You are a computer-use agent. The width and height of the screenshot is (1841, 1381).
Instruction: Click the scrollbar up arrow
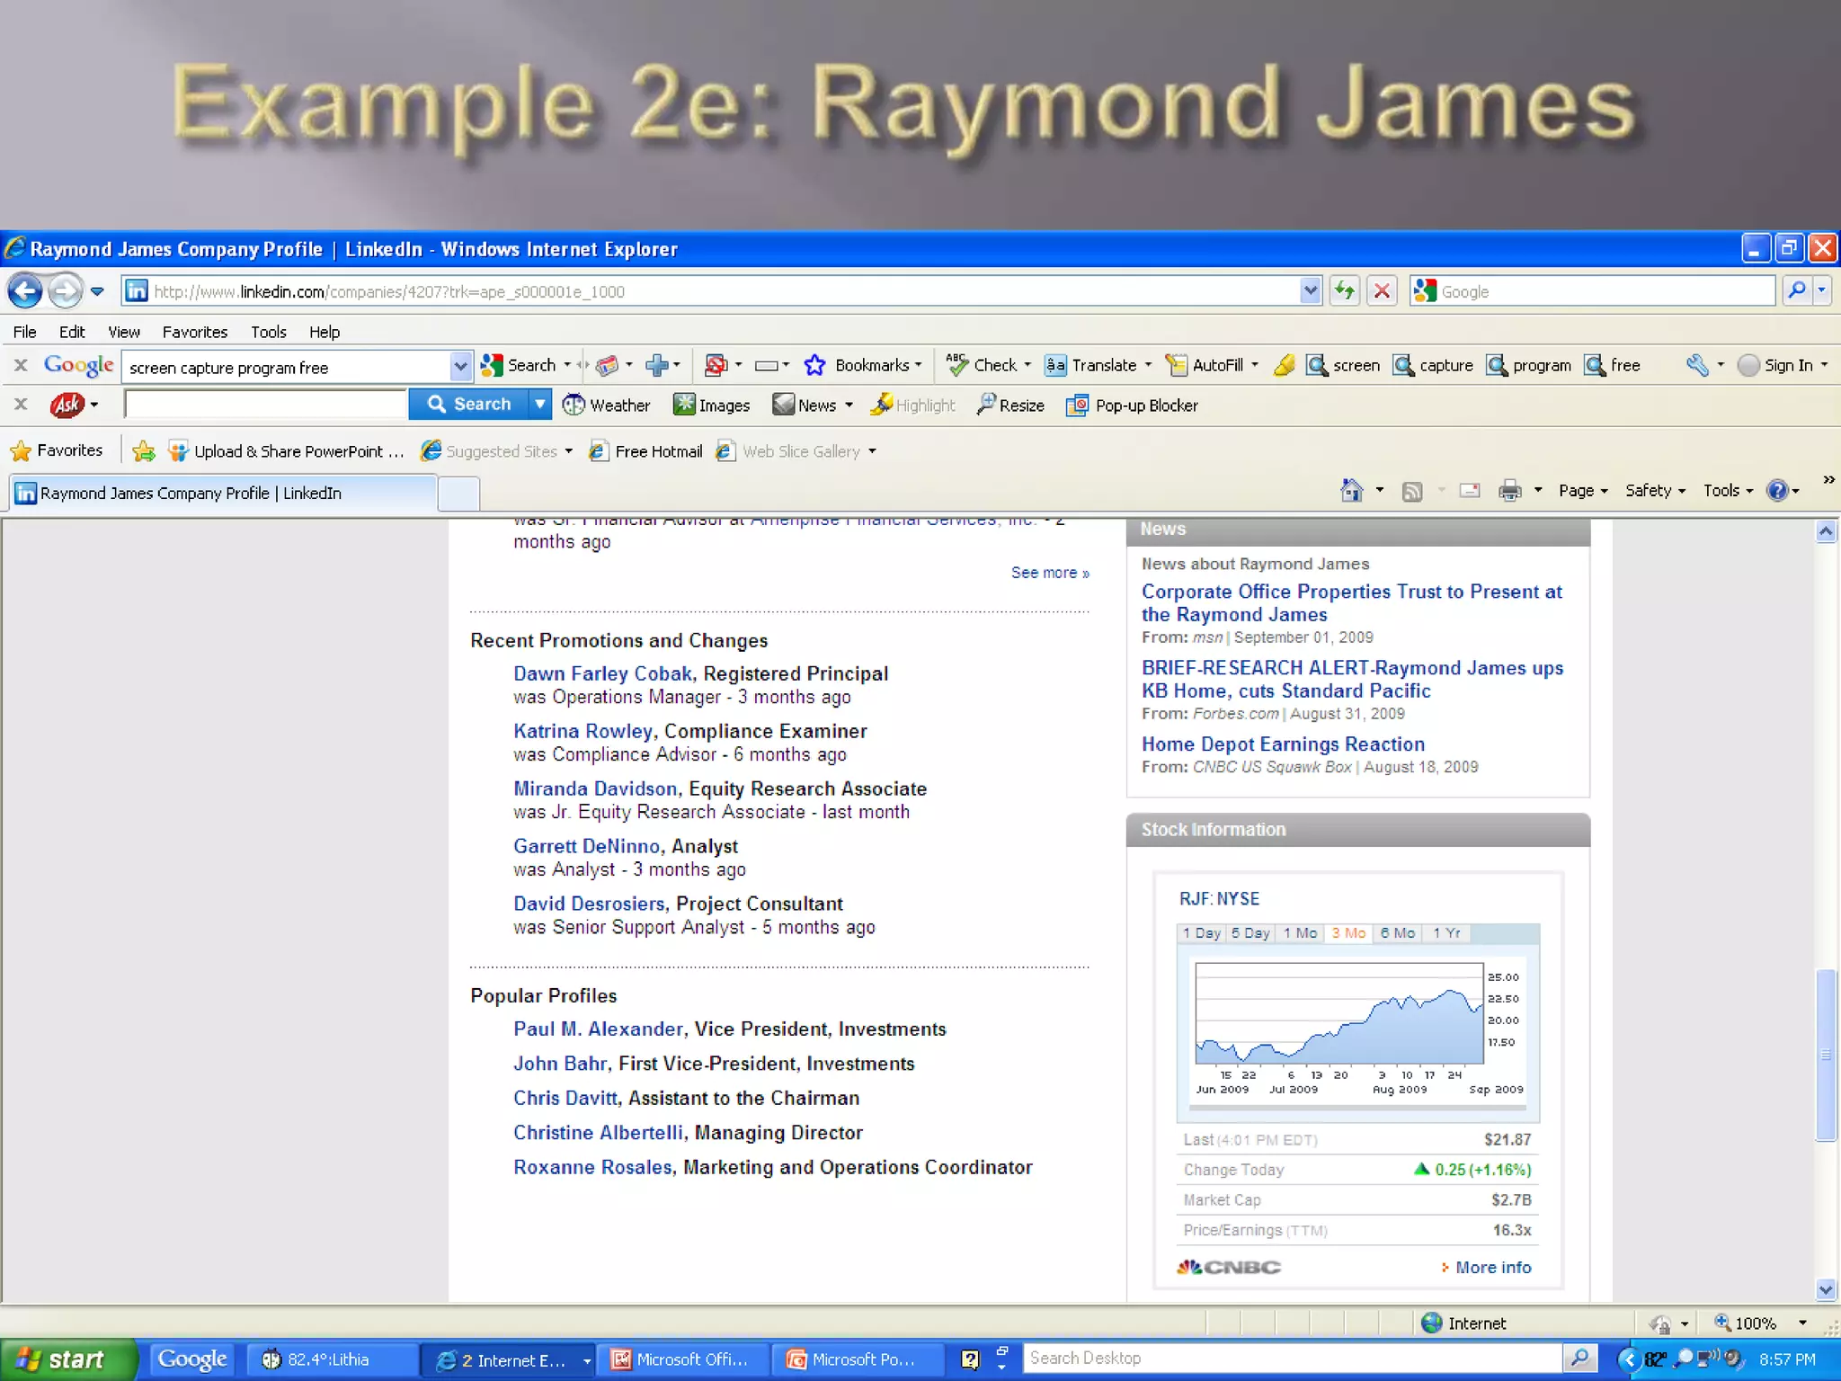[1825, 531]
